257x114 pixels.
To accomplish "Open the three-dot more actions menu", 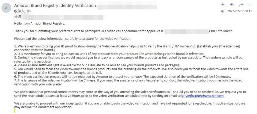I will click(250, 5).
